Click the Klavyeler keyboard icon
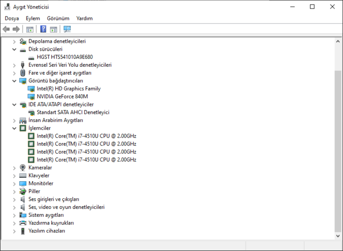Screen dimensions: 343x251 [23, 175]
